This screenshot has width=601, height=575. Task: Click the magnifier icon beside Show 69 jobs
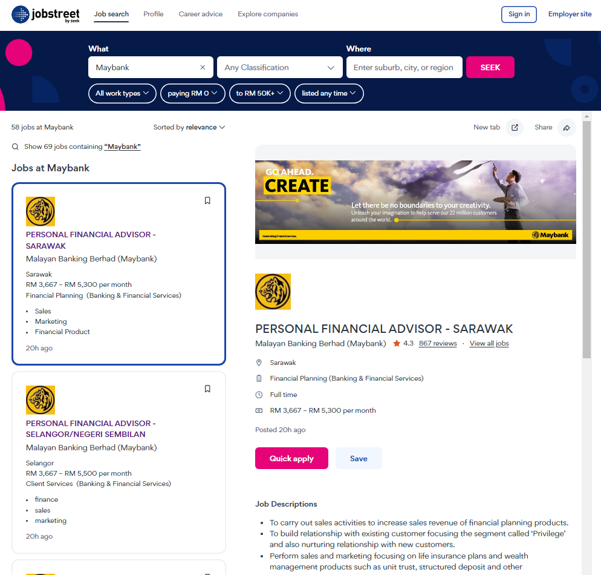pos(15,146)
